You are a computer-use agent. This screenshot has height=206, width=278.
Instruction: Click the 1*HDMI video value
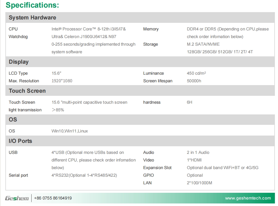(x=194, y=160)
